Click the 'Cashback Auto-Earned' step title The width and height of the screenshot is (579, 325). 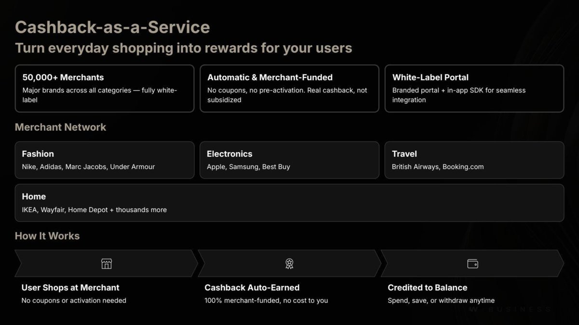pos(252,287)
